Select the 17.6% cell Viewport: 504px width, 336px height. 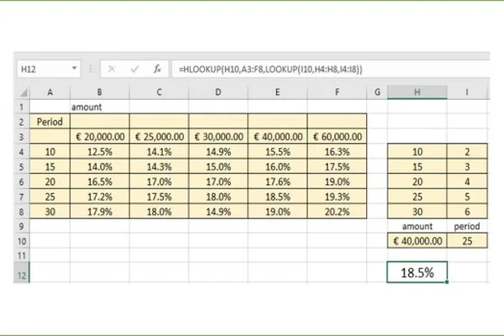pos(277,181)
